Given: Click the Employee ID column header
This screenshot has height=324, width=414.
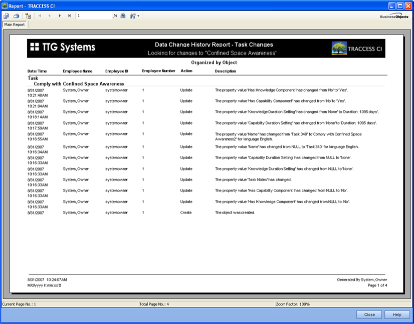Looking at the screenshot, I should tap(117, 71).
